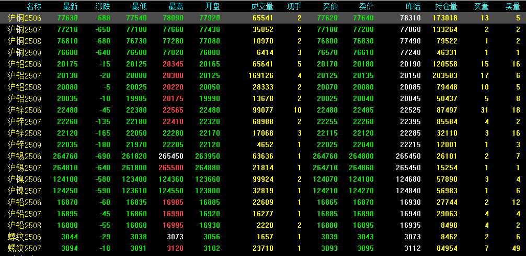
Task: Select the 沪锌2508 contract name
Action: click(x=25, y=133)
